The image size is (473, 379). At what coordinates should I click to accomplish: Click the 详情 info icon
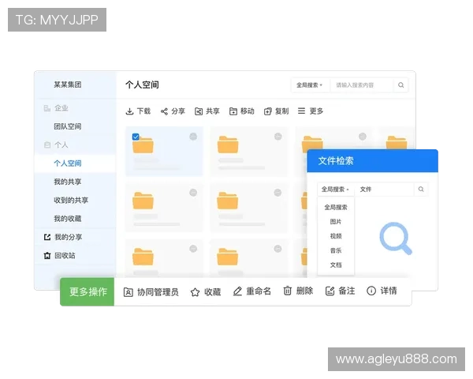pyautogui.click(x=371, y=291)
